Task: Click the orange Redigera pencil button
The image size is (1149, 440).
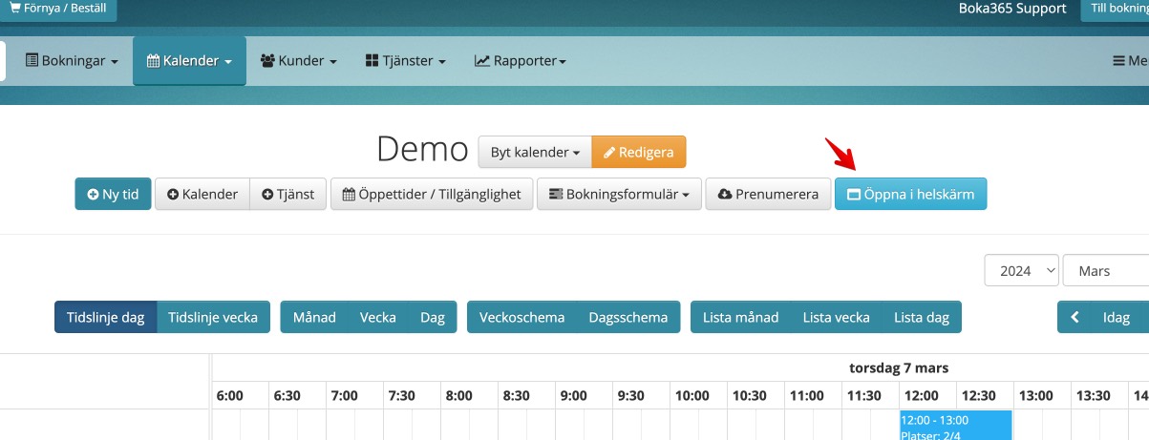Action: (x=638, y=152)
